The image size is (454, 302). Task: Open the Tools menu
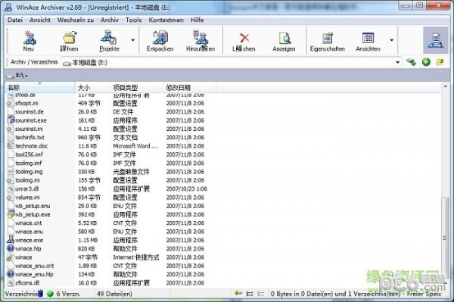(133, 20)
